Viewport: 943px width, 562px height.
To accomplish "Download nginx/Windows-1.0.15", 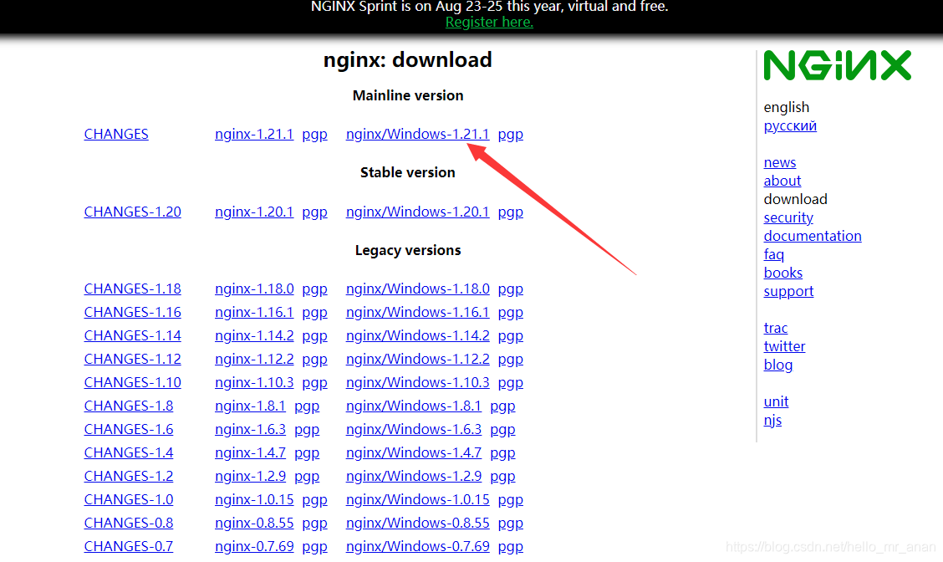I will click(x=417, y=500).
